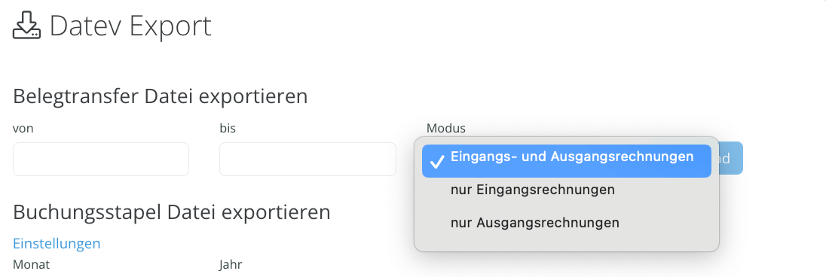Click the 'von' field label
The image size is (826, 277).
[23, 129]
